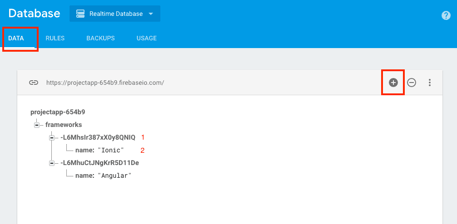Click the remove node minus icon

[412, 83]
